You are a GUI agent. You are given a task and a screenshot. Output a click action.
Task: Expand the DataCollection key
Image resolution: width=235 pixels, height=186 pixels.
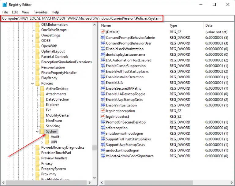point(37,99)
